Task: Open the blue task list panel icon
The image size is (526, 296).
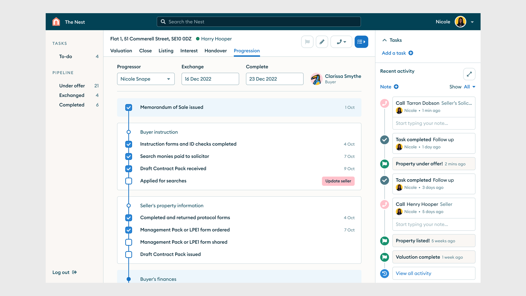Action: click(x=361, y=42)
